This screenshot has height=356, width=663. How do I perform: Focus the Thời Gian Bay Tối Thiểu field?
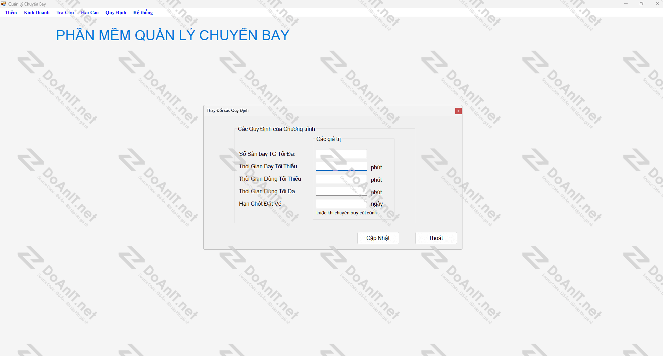(x=341, y=166)
